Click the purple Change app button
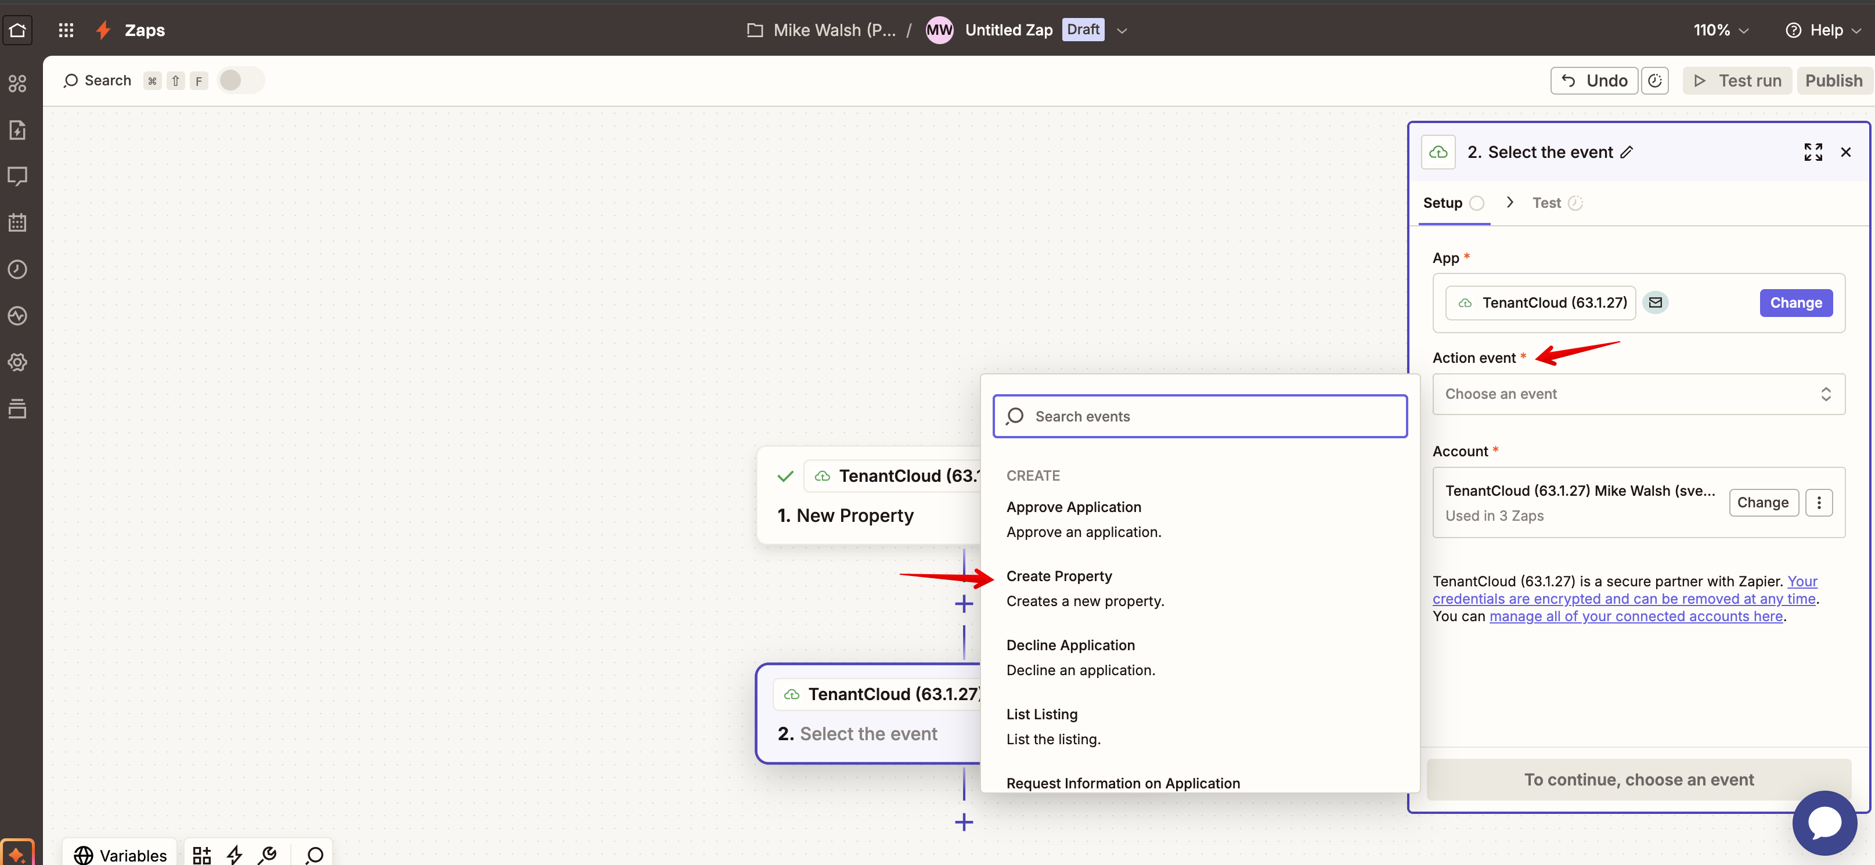Screen dimensions: 1875x865 (x=1795, y=303)
